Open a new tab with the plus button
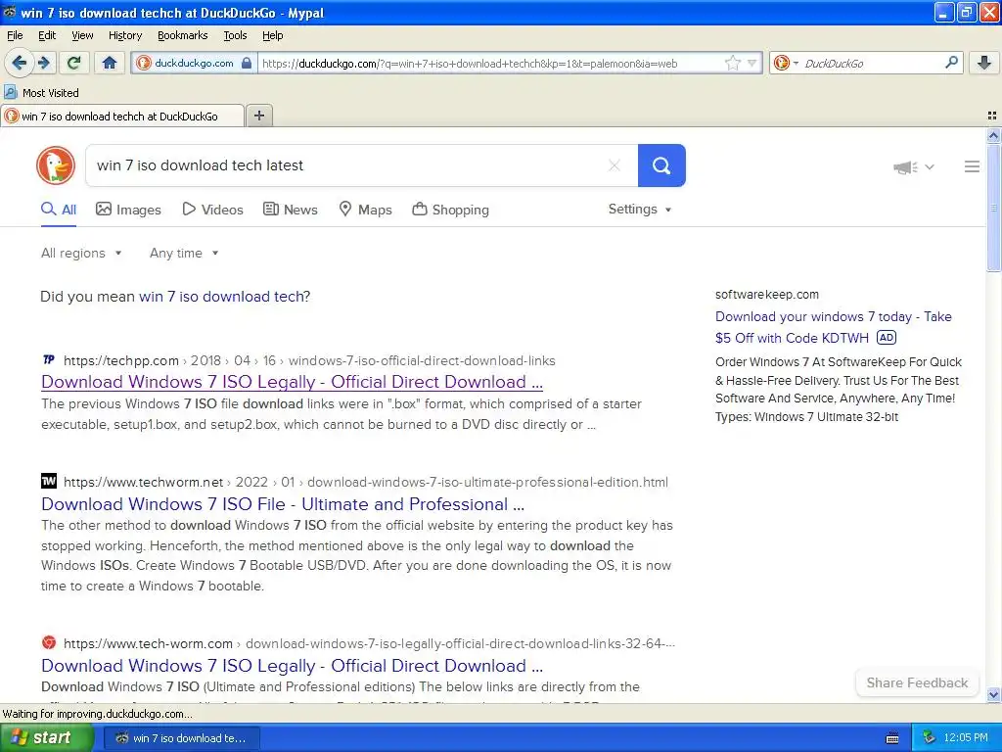 (x=258, y=116)
